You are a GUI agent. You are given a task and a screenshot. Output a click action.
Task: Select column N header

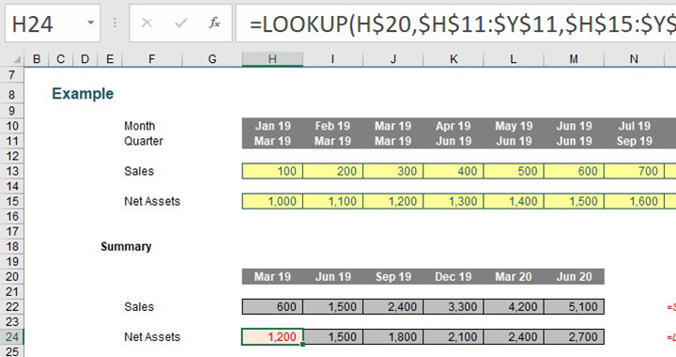(635, 59)
